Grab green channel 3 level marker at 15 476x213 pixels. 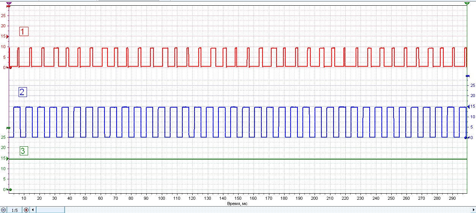(x=8, y=158)
